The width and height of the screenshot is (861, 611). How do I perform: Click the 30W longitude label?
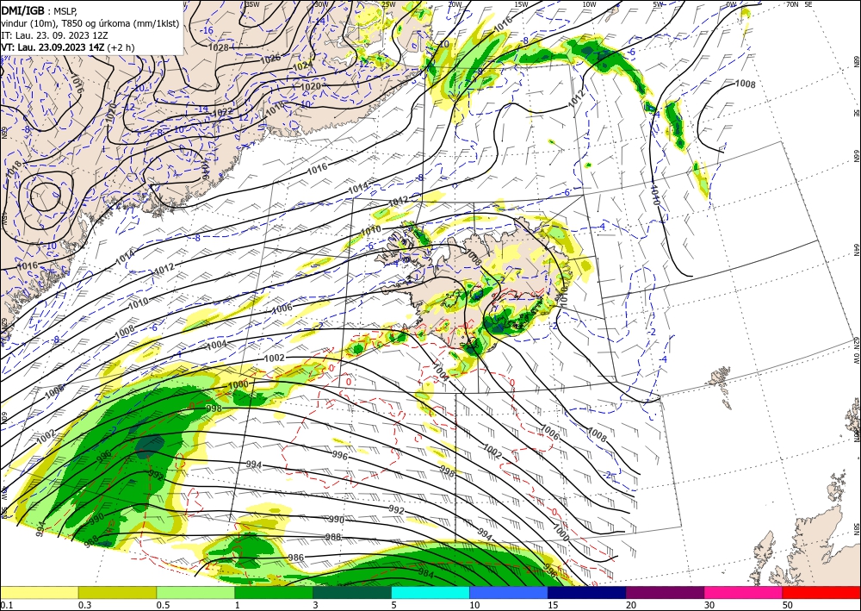pyautogui.click(x=320, y=4)
